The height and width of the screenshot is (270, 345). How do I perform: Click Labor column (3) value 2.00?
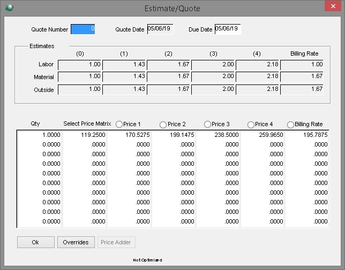[x=213, y=65]
